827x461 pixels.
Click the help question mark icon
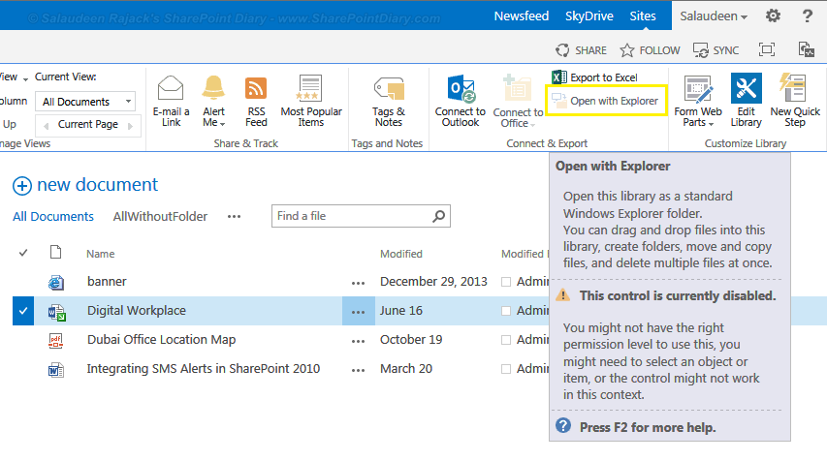(x=807, y=15)
